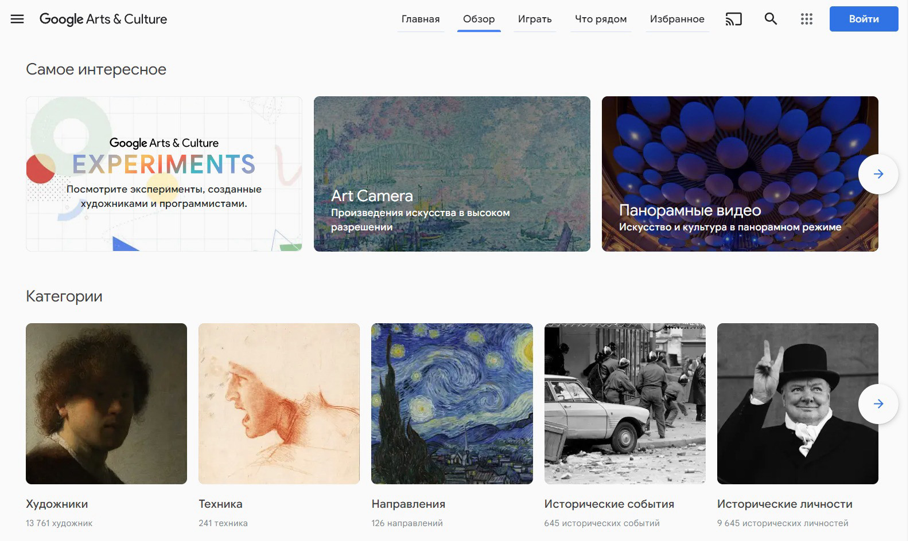Viewport: 910px width, 541px height.
Task: Click the Категории heading
Action: [x=64, y=296]
